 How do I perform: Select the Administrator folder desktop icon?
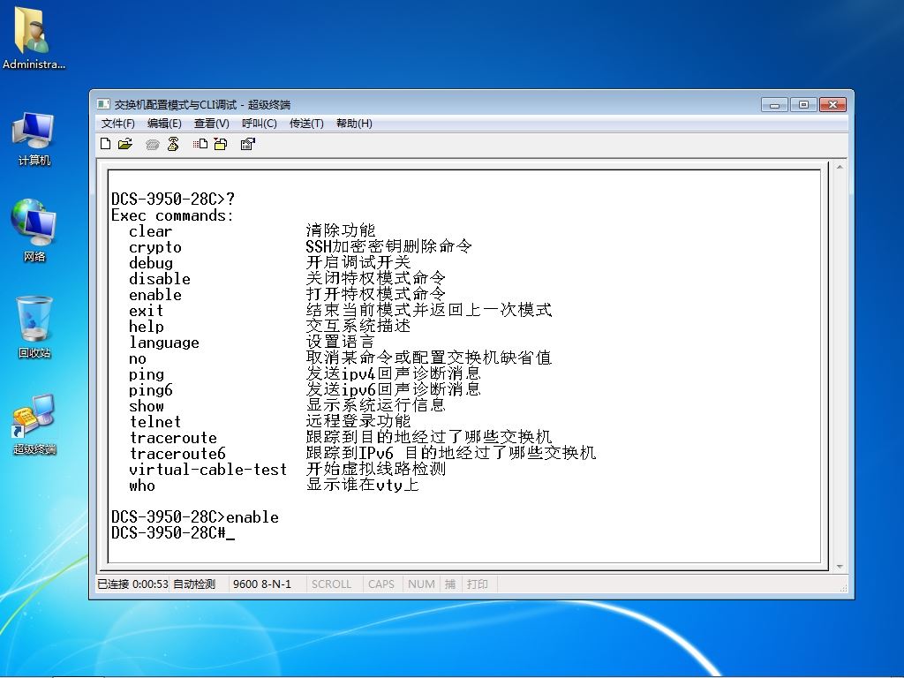coord(34,39)
